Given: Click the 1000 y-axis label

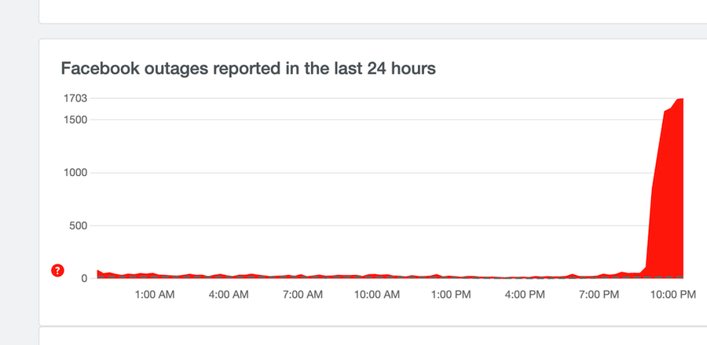Looking at the screenshot, I should (x=75, y=173).
